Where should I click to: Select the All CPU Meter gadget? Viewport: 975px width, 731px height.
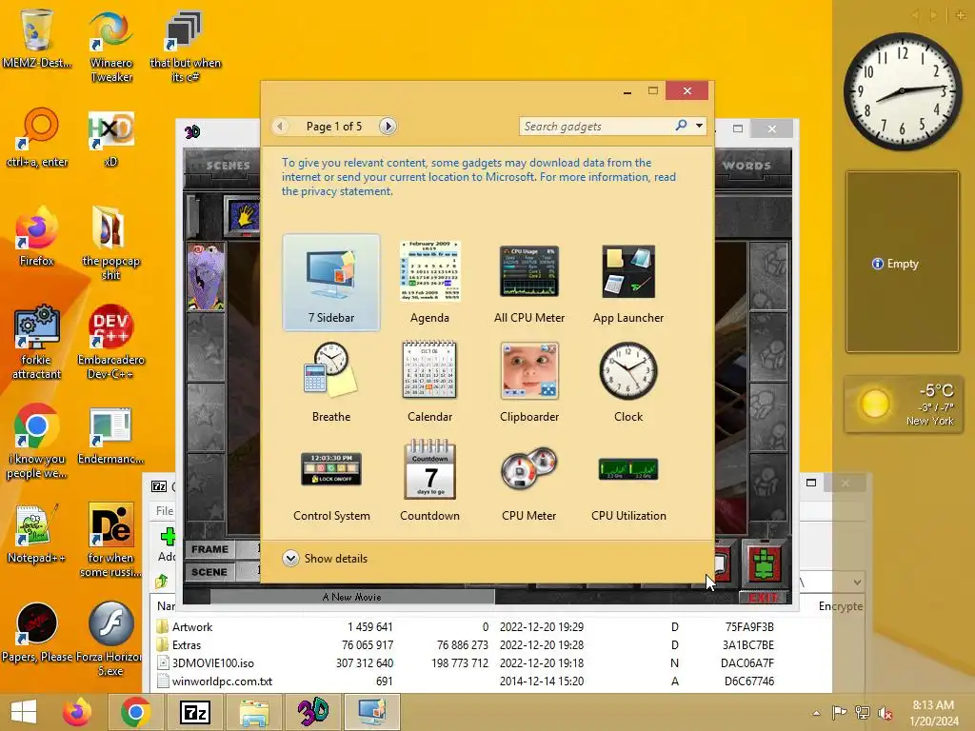point(529,283)
